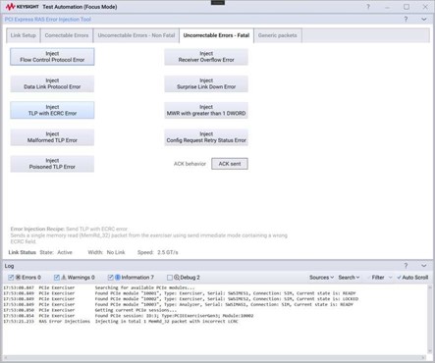Image resolution: width=435 pixels, height=363 pixels.
Task: Open the Sources dropdown in Log
Action: (x=321, y=278)
